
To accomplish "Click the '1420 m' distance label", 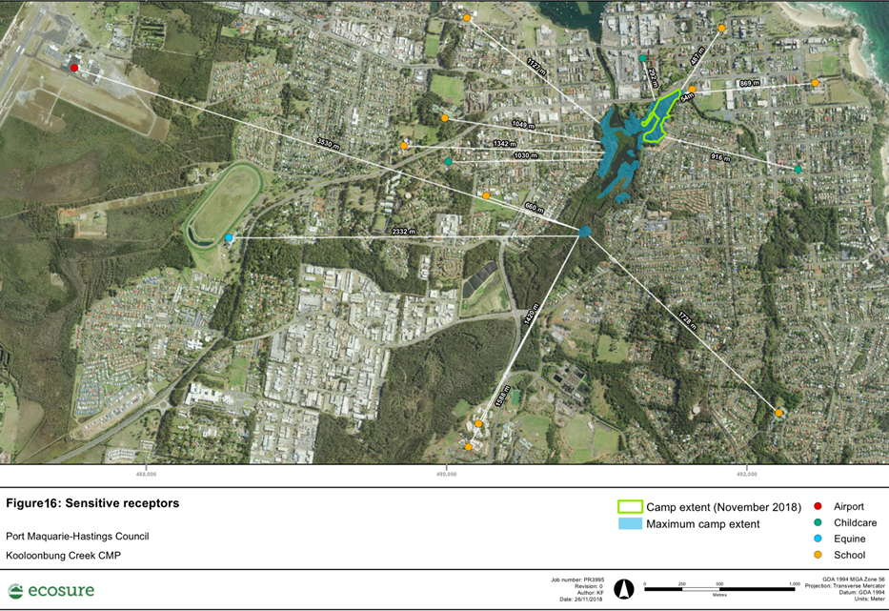I will (532, 314).
